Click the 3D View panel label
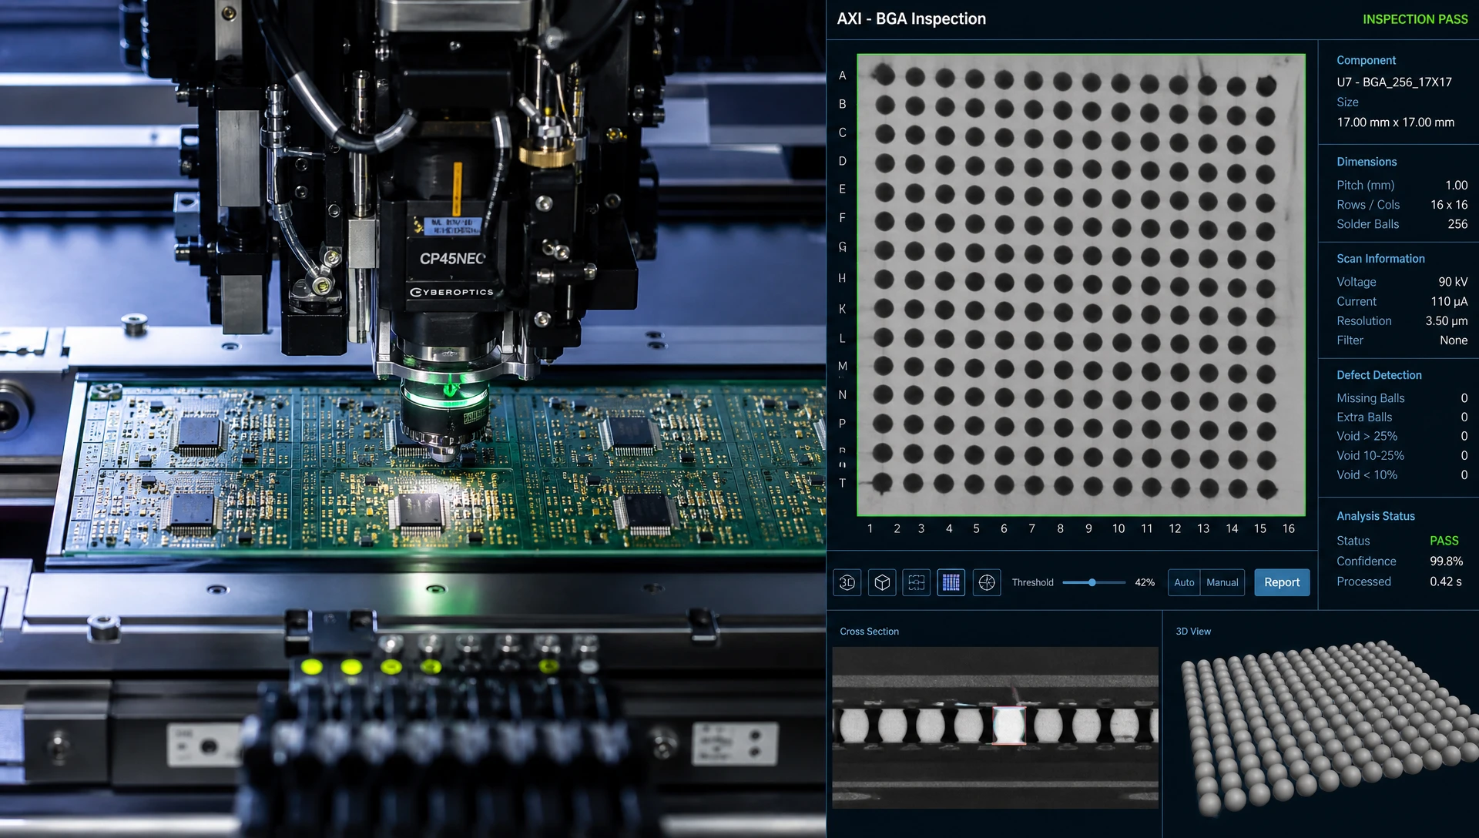Image resolution: width=1479 pixels, height=838 pixels. 1193,632
